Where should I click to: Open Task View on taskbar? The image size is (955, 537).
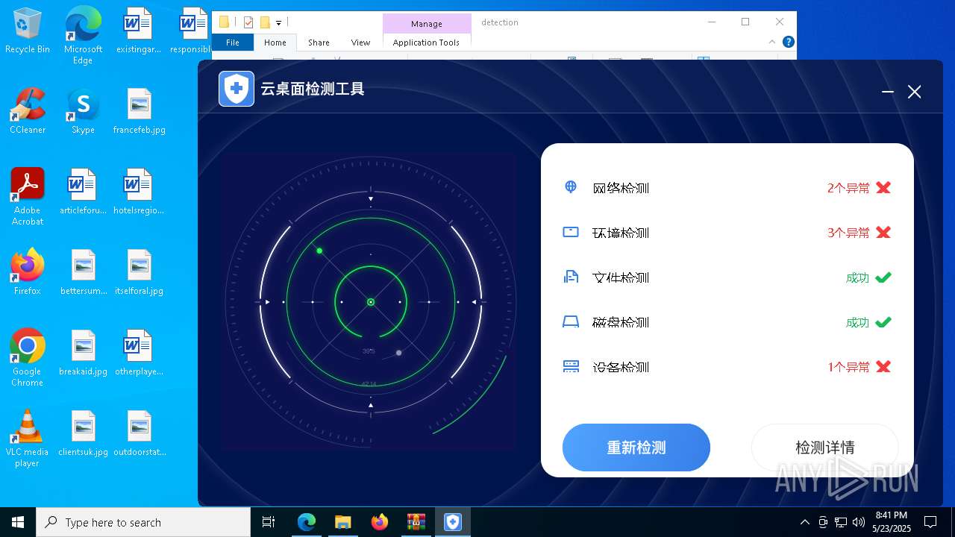(x=269, y=522)
